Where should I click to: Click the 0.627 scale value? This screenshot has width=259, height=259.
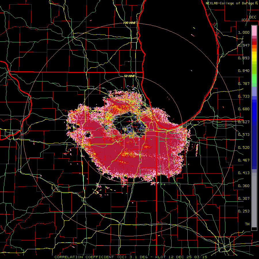[244, 122]
